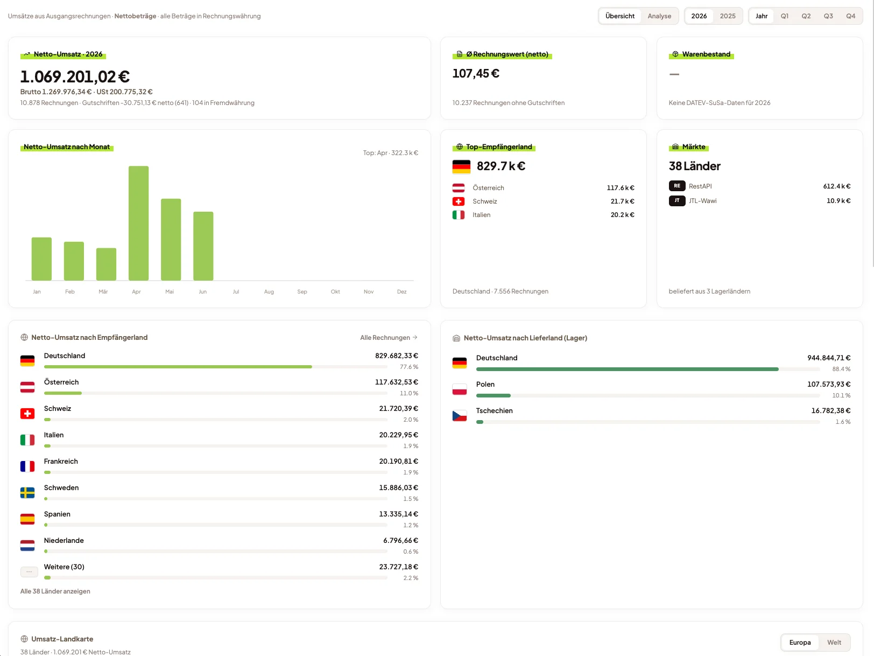Select year 2026
This screenshot has height=656, width=874.
[x=699, y=16]
